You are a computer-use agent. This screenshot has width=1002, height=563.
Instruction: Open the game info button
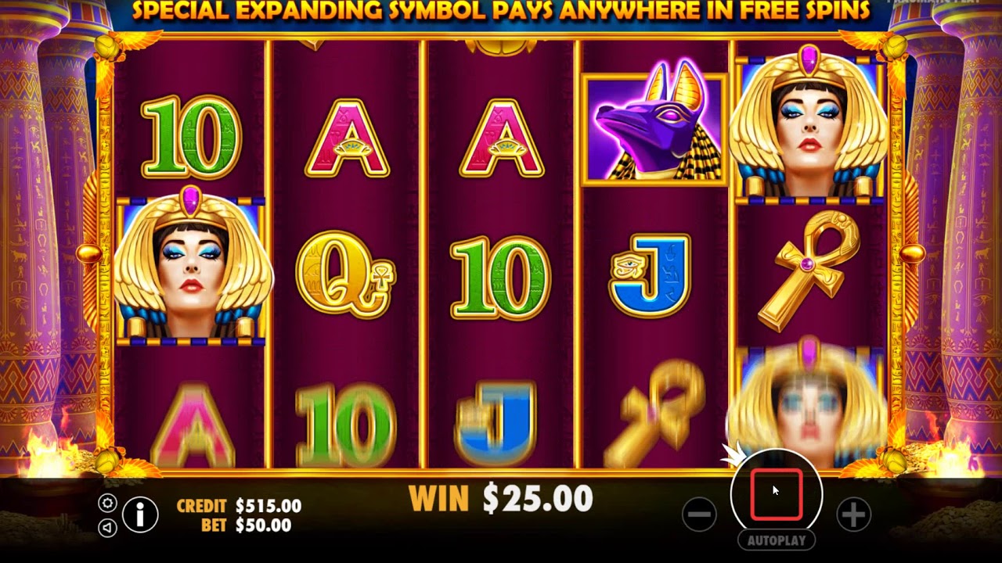click(x=140, y=515)
